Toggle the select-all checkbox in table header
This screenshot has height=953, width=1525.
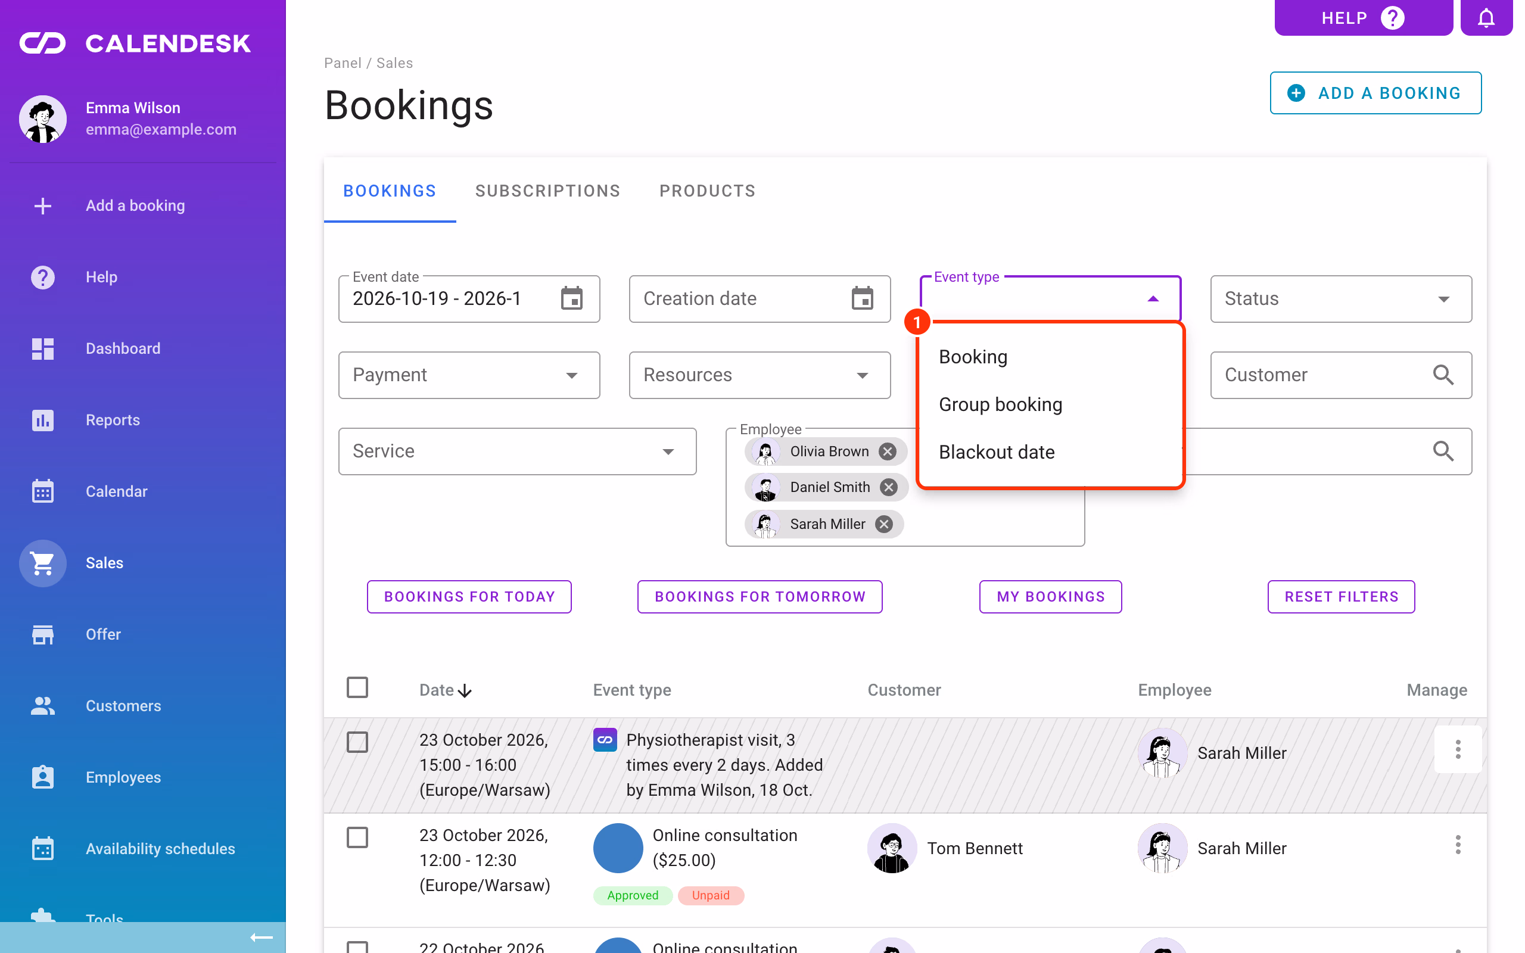click(357, 687)
